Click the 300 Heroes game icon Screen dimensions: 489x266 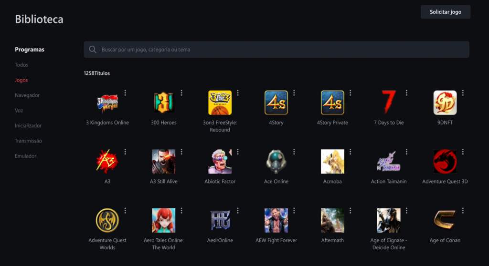point(163,102)
